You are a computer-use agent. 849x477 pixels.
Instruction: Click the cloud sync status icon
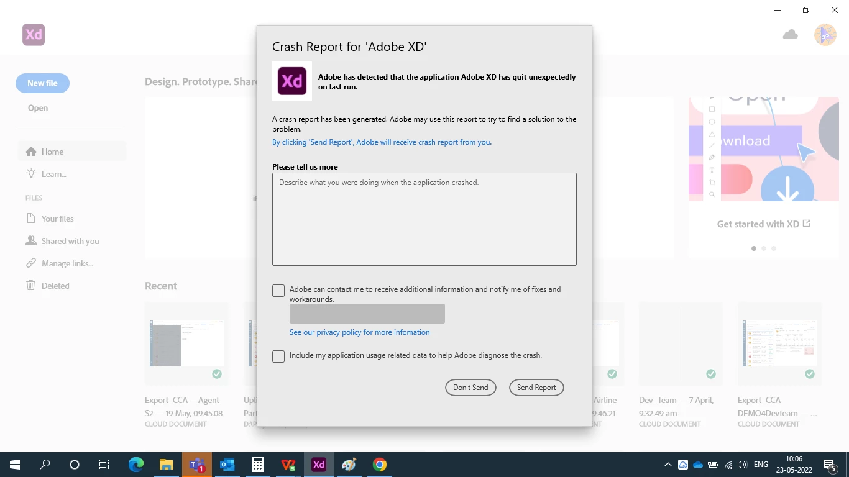(x=791, y=35)
